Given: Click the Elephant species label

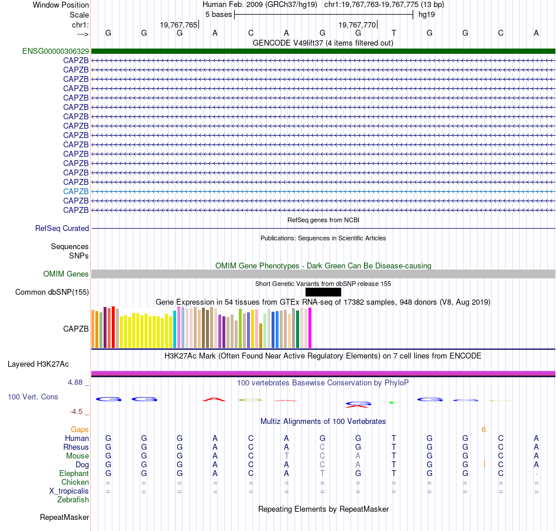Looking at the screenshot, I should click(x=74, y=474).
